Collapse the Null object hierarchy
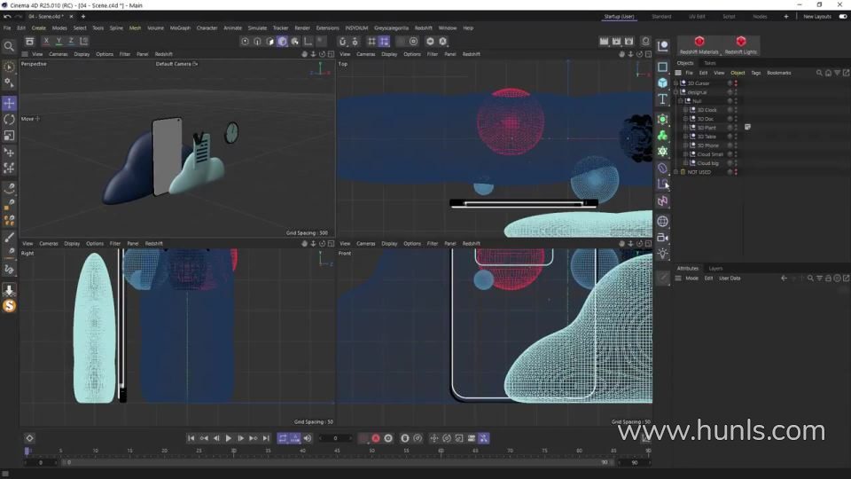This screenshot has width=851, height=479. click(680, 101)
